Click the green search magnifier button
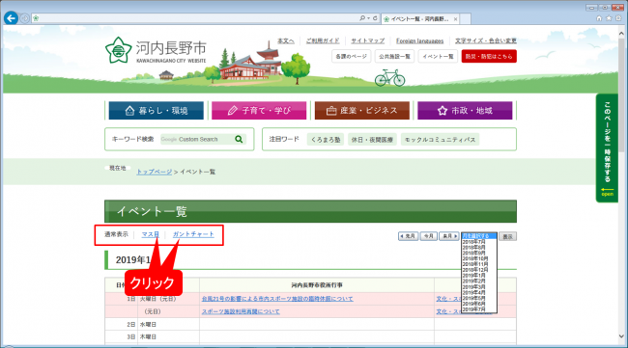The image size is (628, 348). 239,139
